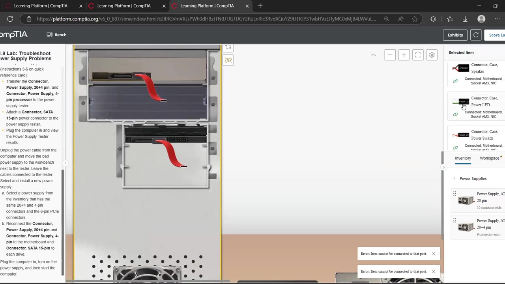Switch to first Learning Platform tab

[x=41, y=6]
